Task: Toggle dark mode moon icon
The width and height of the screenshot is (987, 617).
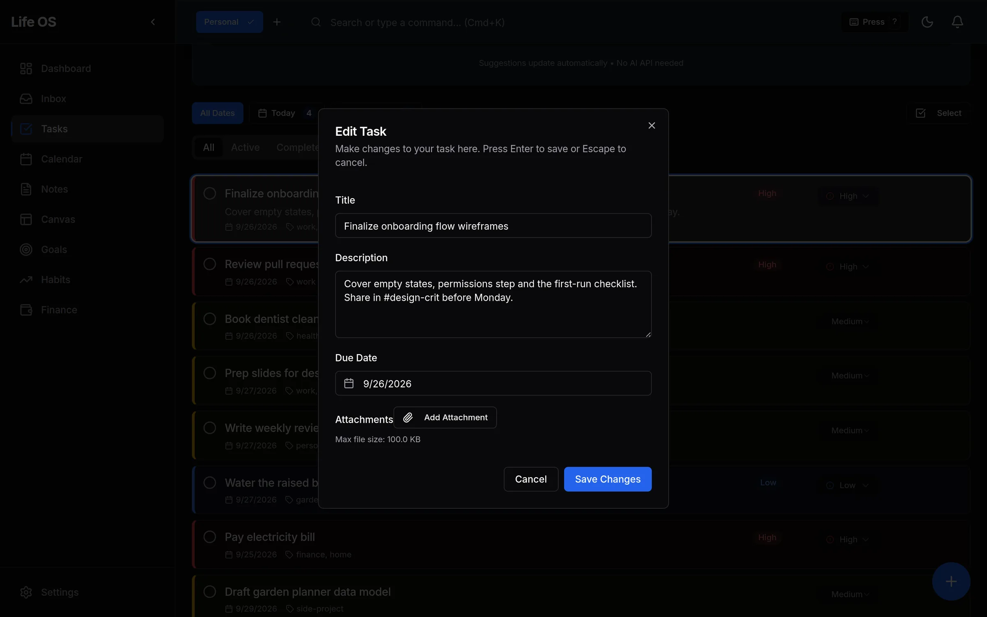Action: point(927,22)
